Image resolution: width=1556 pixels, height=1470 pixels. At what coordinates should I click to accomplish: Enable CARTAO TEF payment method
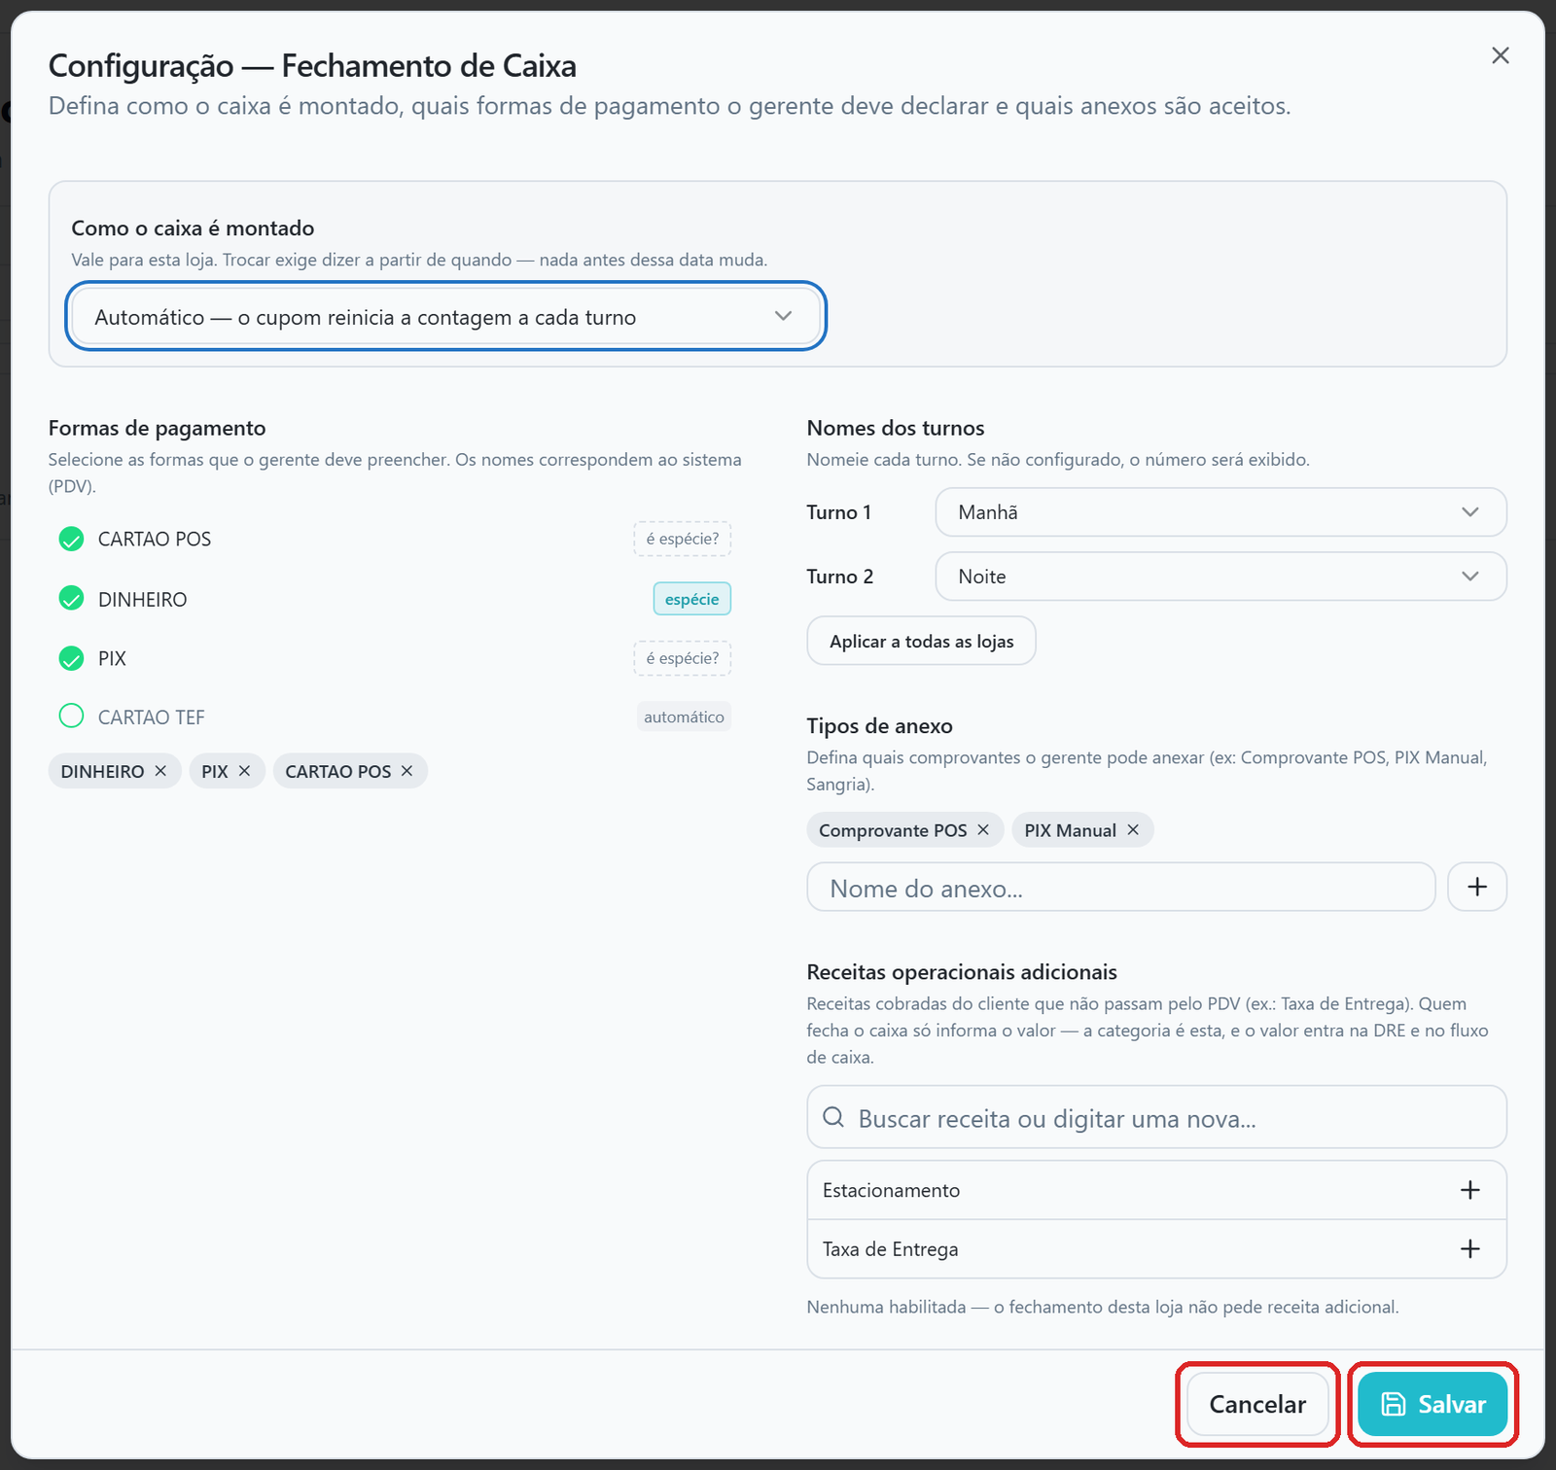pyautogui.click(x=71, y=717)
